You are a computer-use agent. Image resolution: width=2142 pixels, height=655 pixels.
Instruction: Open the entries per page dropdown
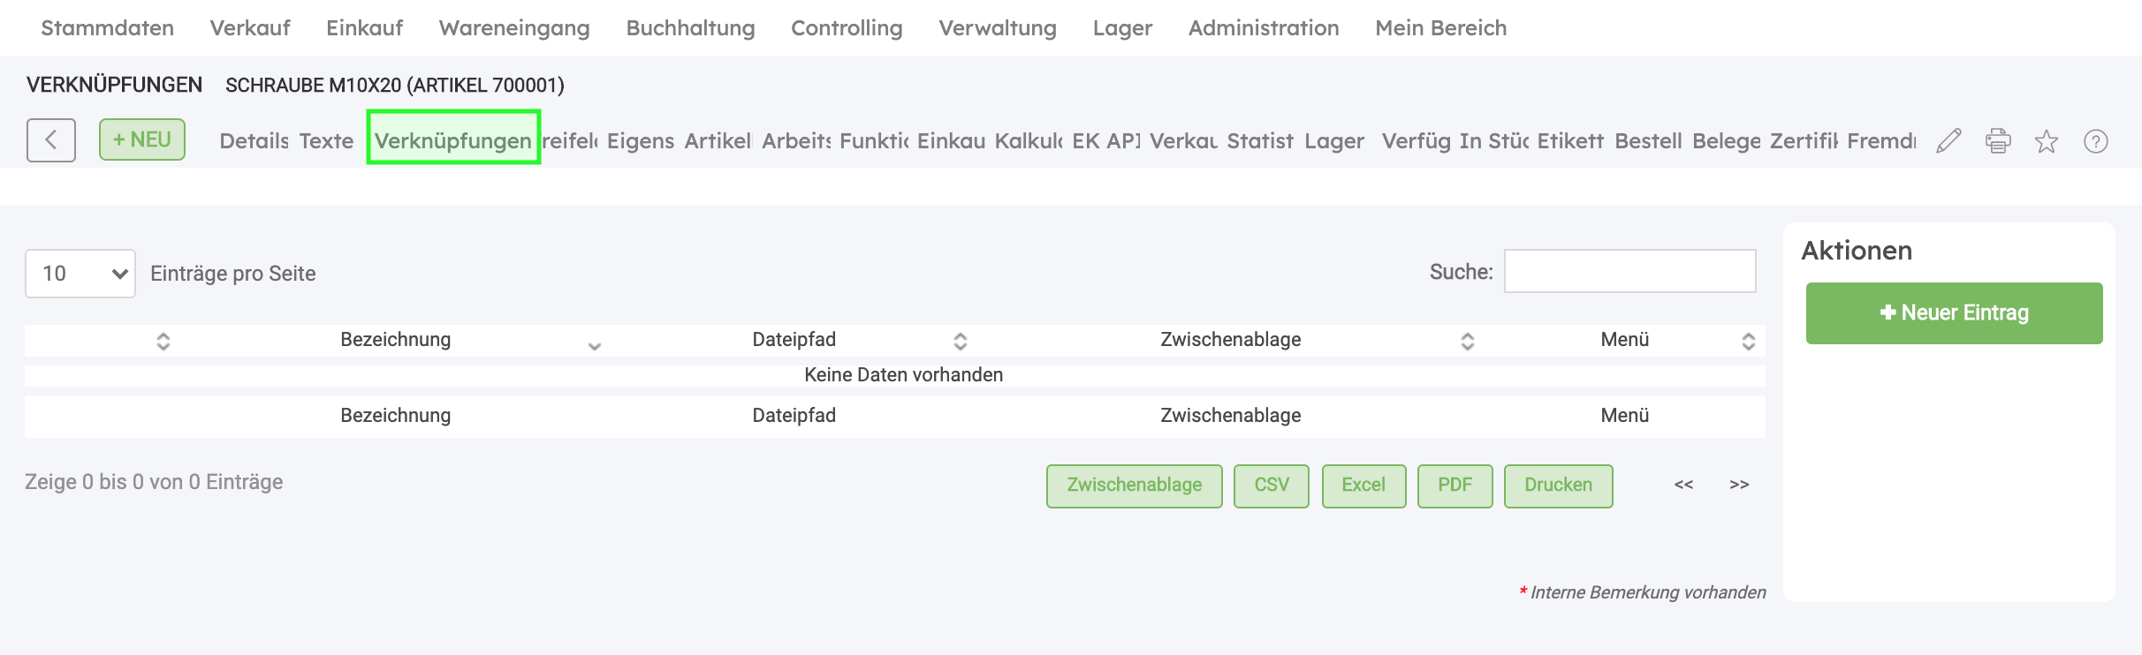click(x=80, y=274)
